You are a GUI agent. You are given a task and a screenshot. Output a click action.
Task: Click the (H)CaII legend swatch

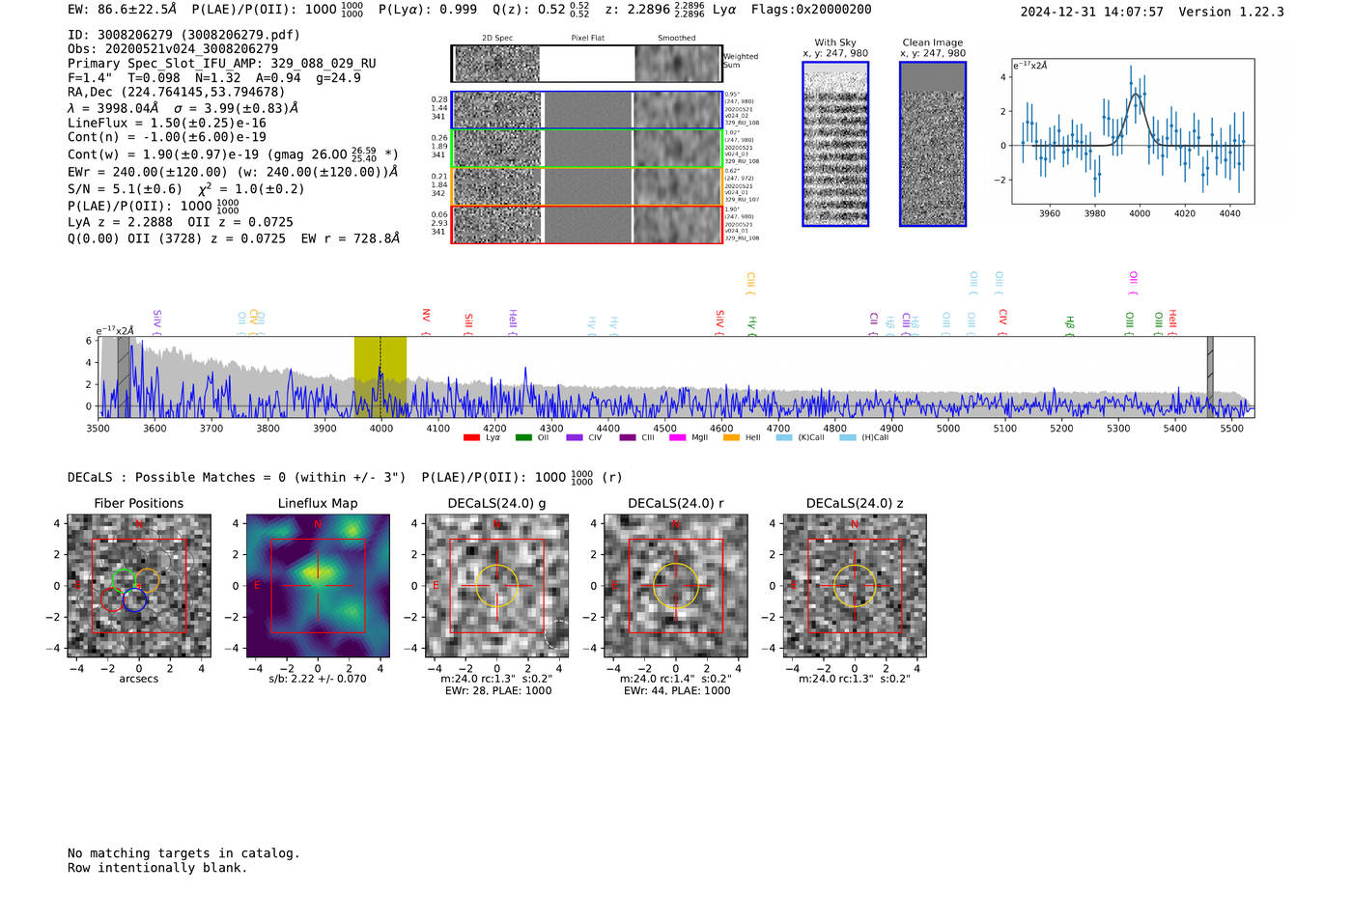[x=848, y=437]
